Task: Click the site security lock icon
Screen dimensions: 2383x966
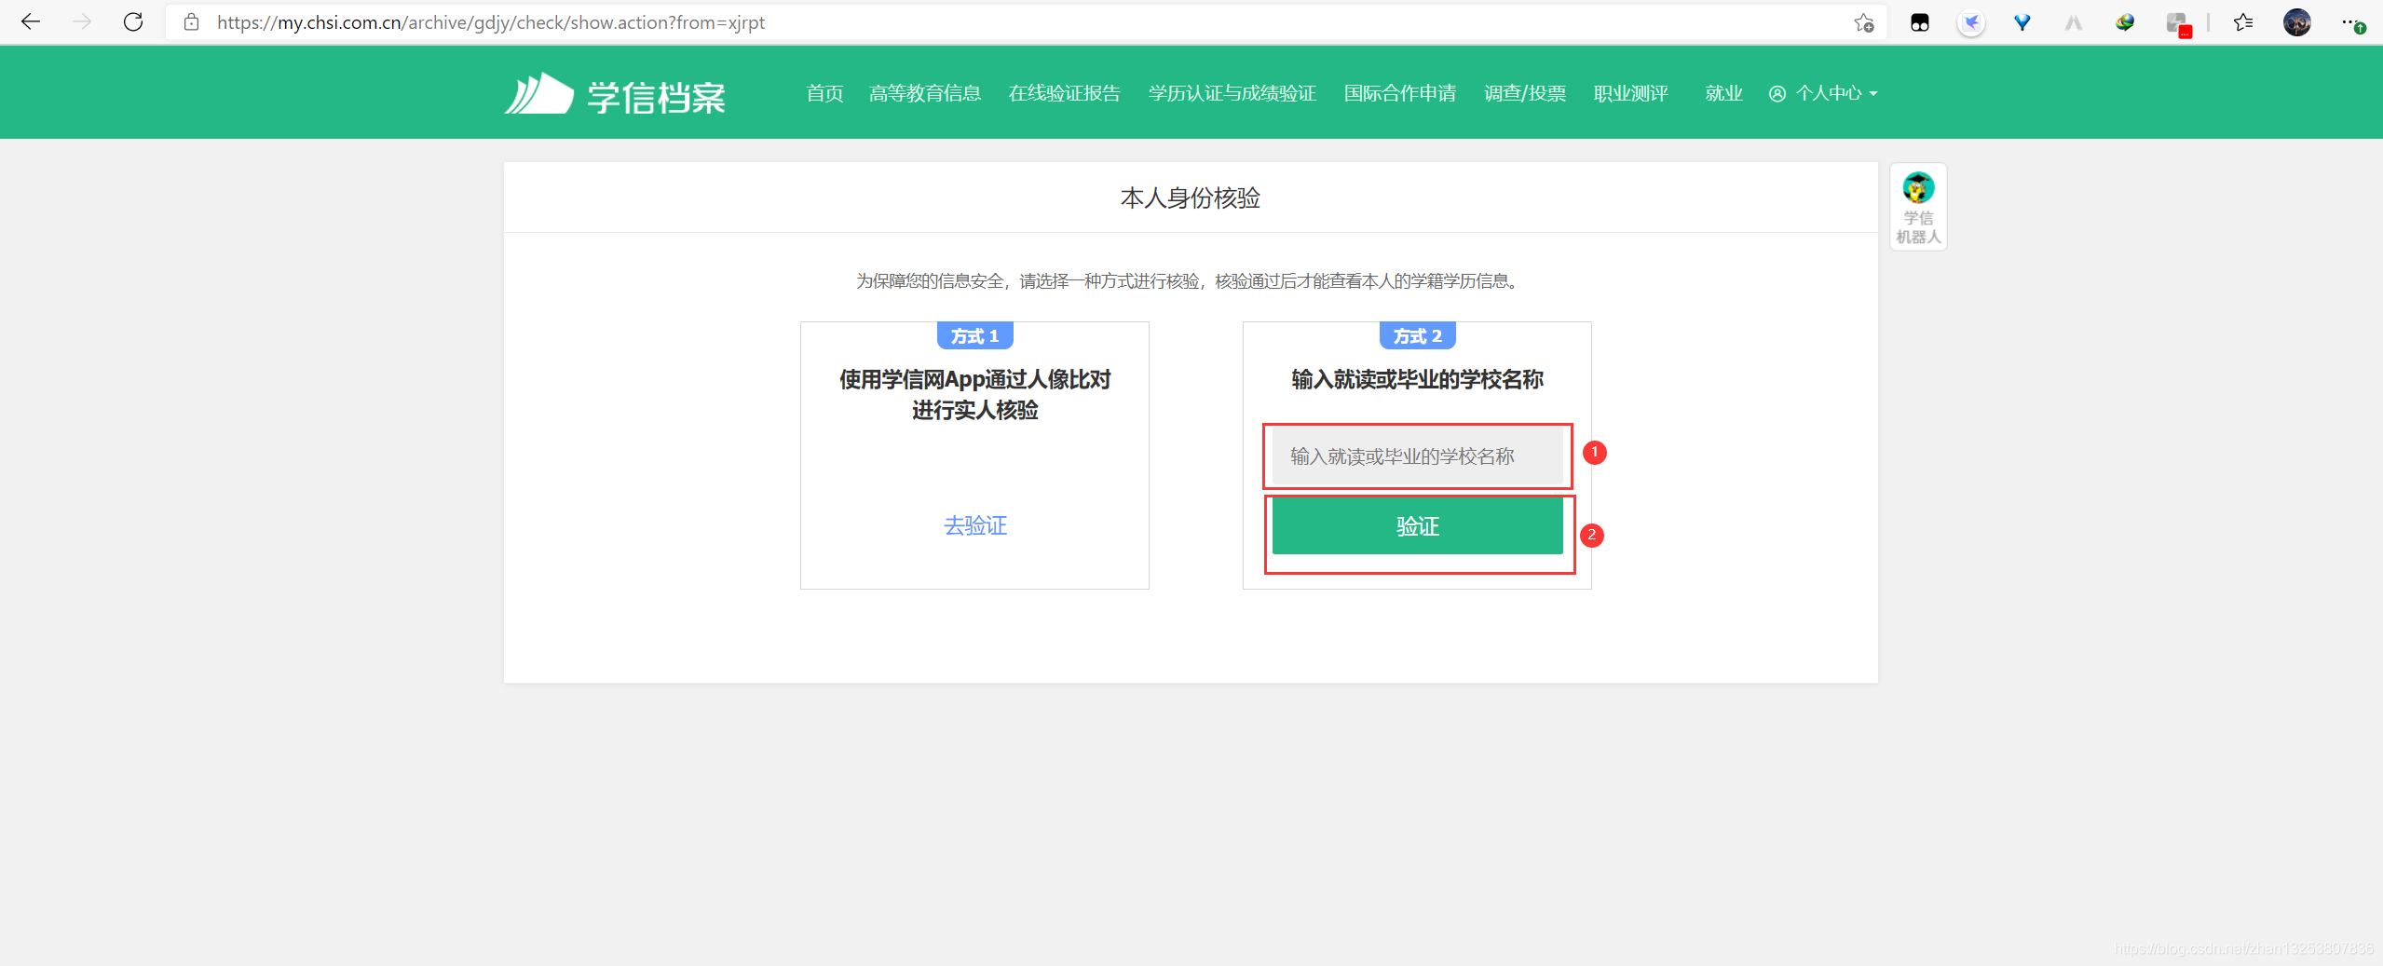Action: tap(192, 21)
